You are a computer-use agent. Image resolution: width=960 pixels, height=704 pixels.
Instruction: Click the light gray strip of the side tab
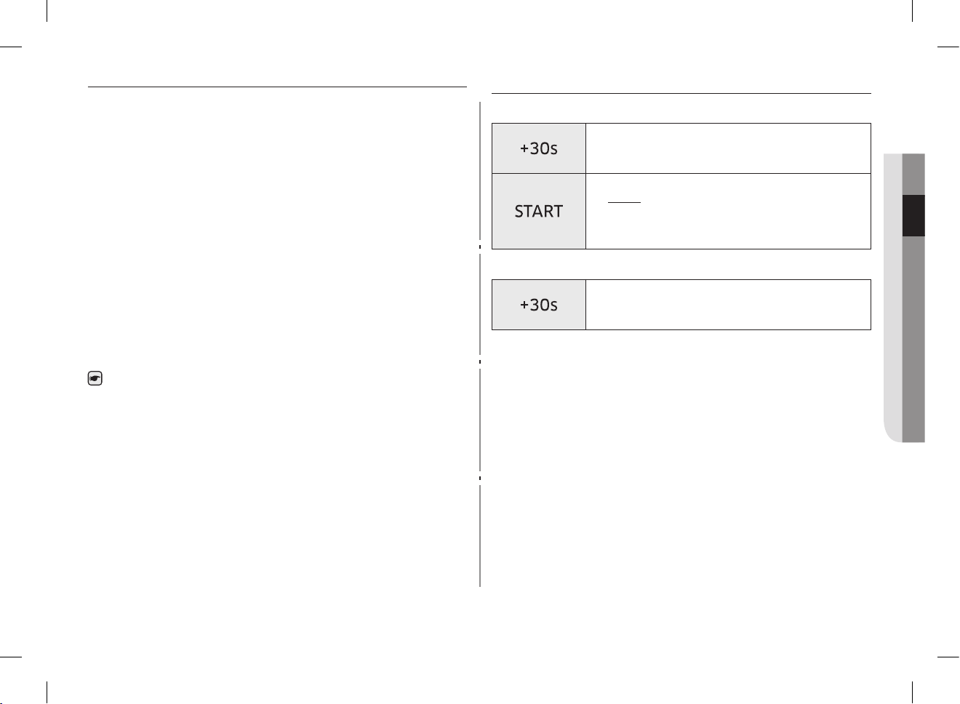click(x=893, y=297)
